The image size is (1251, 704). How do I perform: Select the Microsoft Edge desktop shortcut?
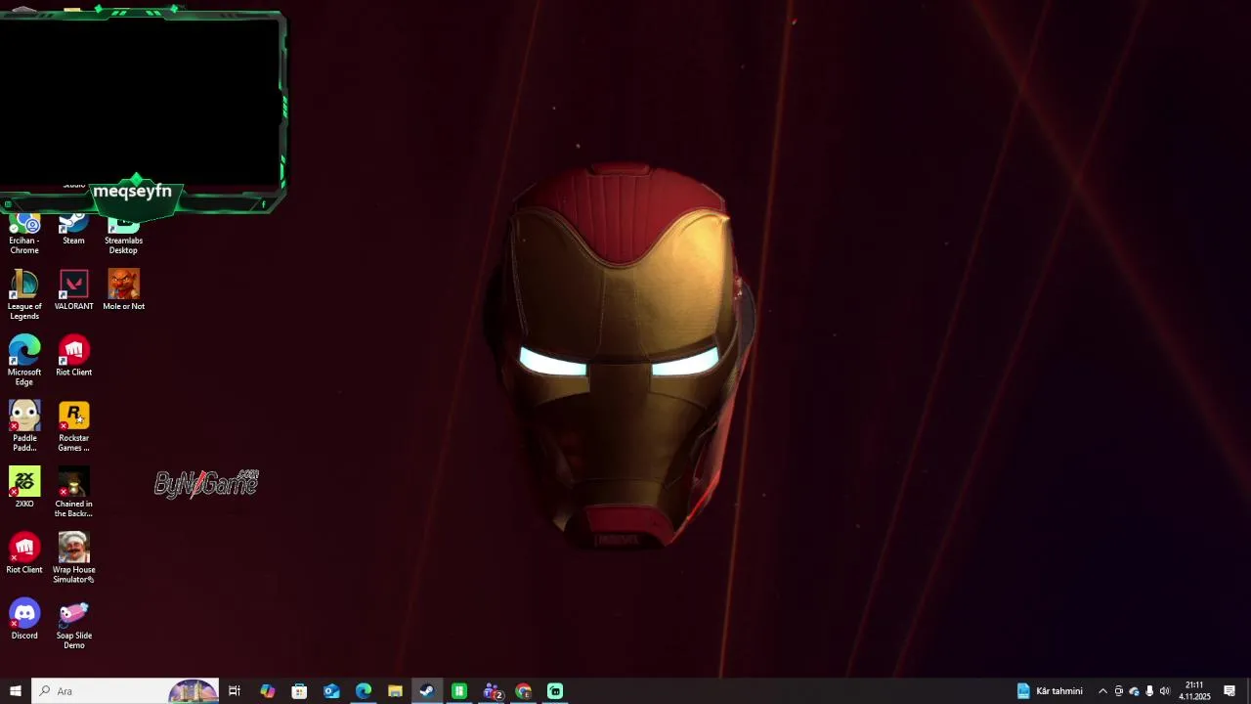point(24,361)
